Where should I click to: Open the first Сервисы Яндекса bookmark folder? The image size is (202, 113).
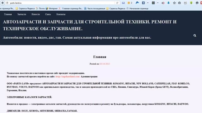coord(25,8)
